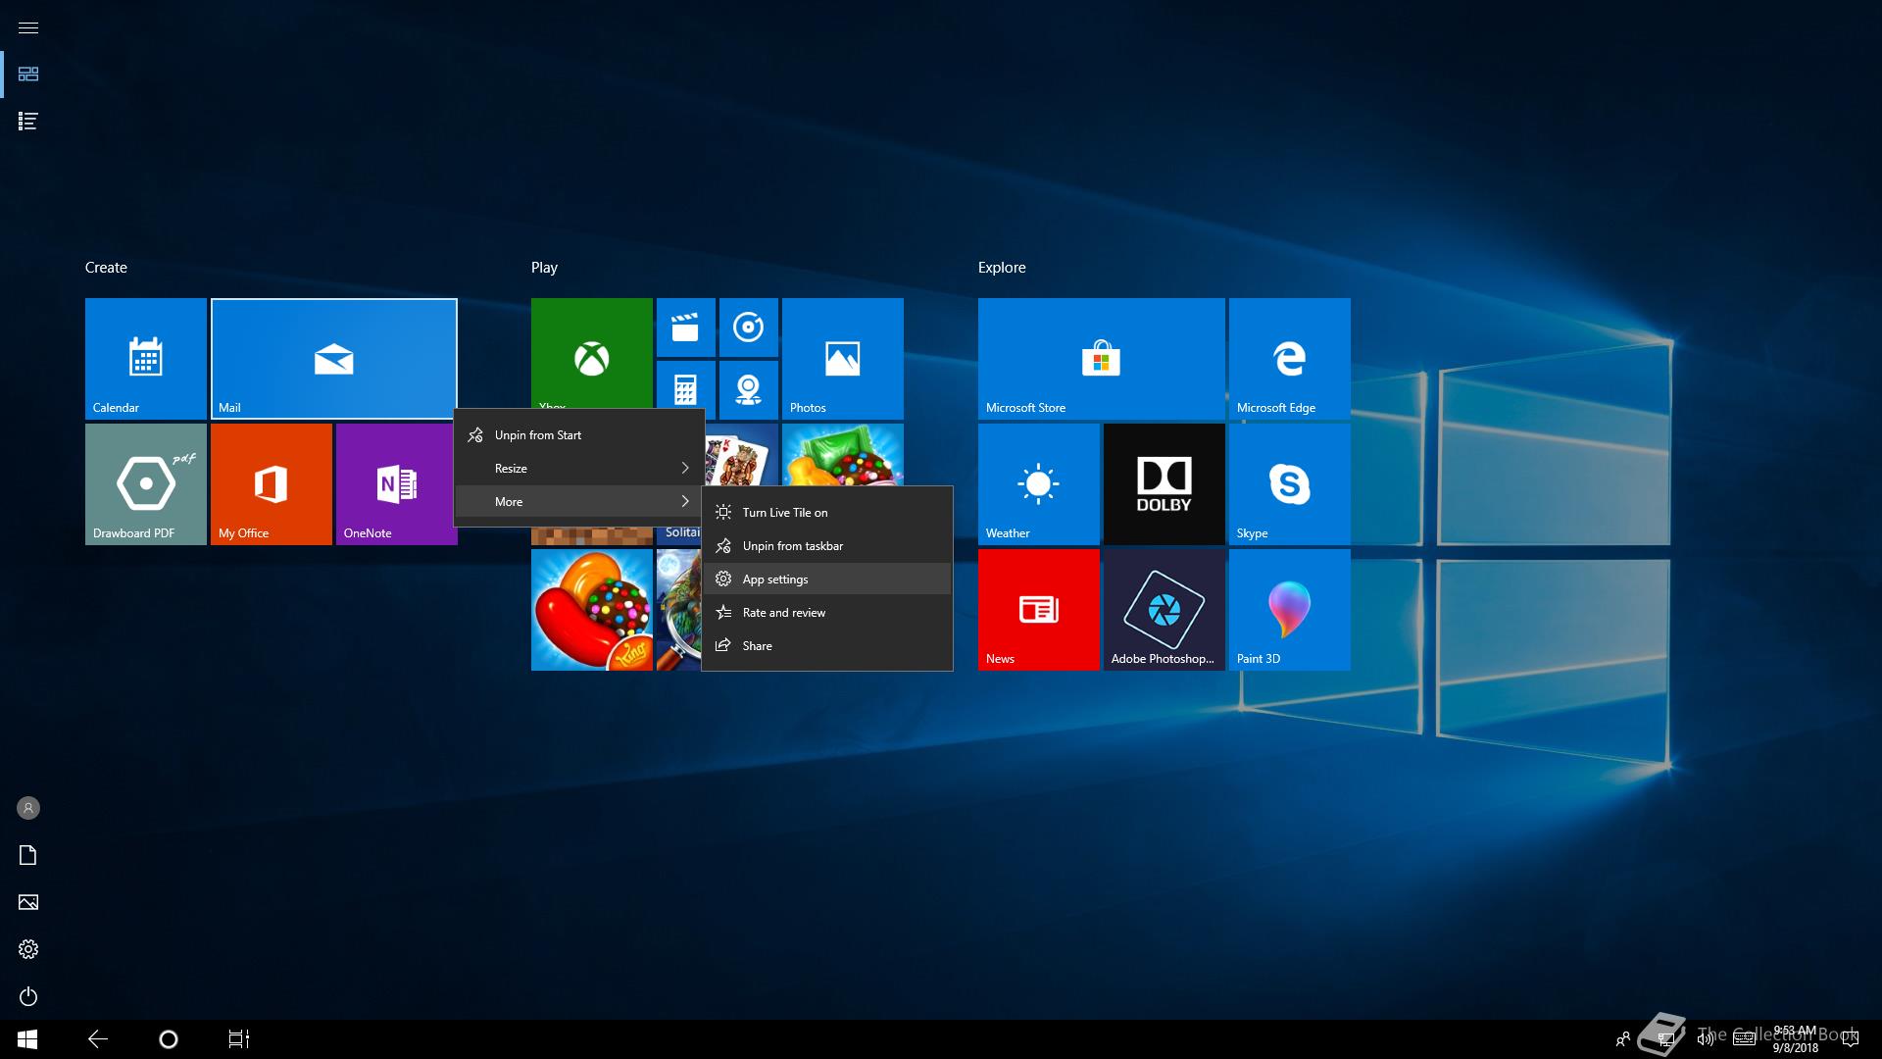
Task: Open the Adobe Photoshop Express tile
Action: click(1164, 610)
